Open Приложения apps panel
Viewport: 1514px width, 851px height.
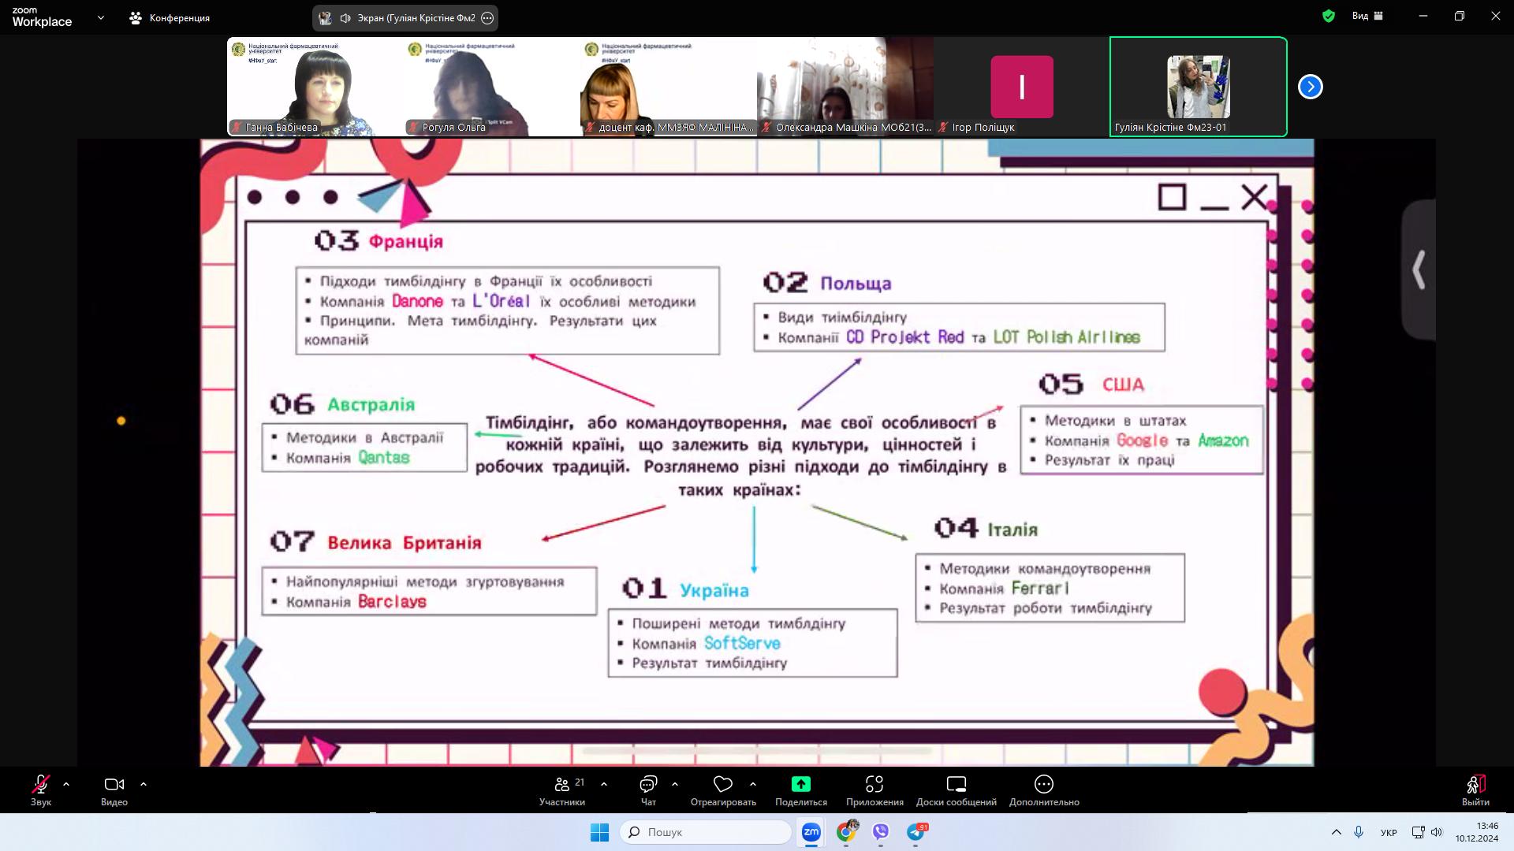(874, 790)
